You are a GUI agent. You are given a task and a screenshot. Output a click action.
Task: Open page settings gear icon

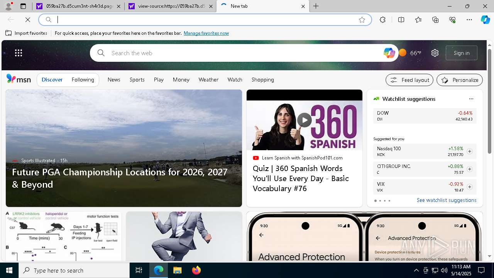pos(435,53)
